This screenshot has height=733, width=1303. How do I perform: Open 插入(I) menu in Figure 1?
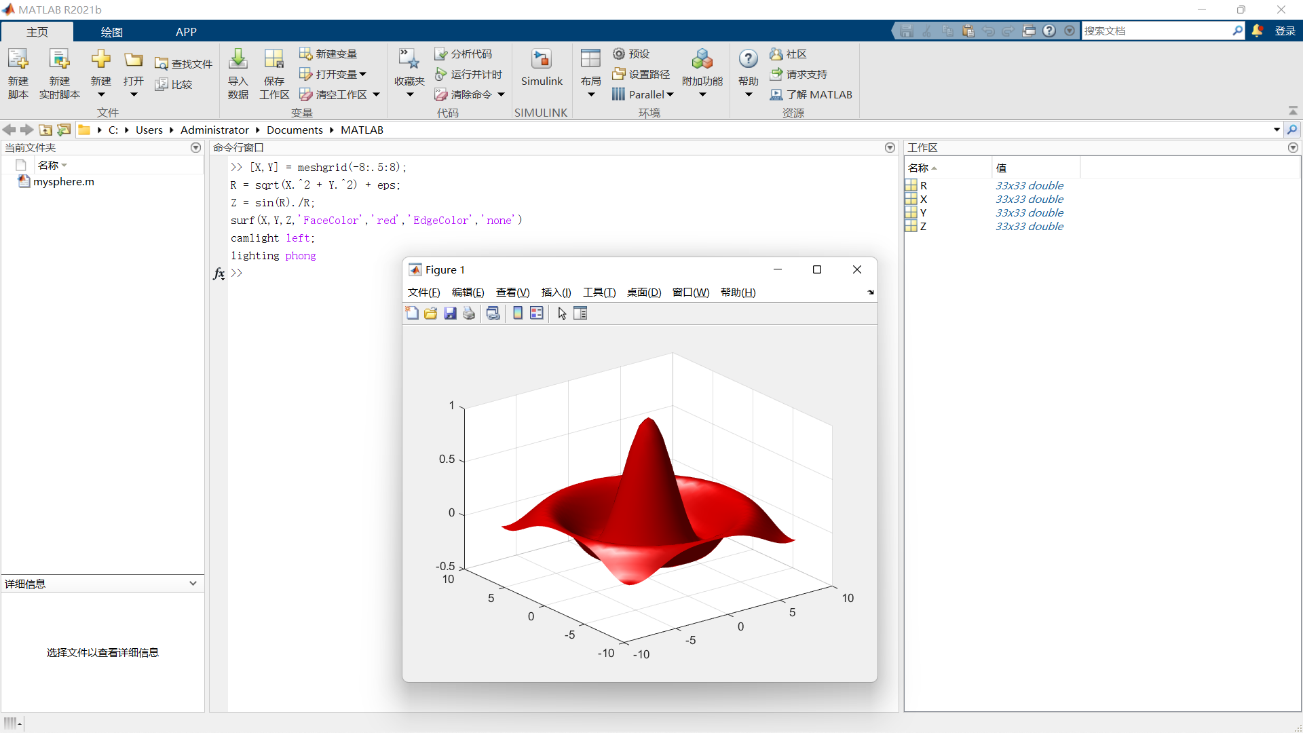556,292
